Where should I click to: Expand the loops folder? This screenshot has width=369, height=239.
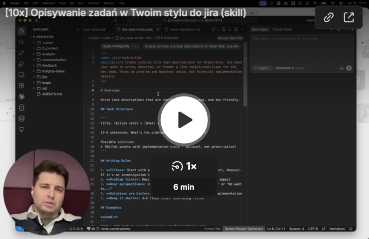[46, 83]
